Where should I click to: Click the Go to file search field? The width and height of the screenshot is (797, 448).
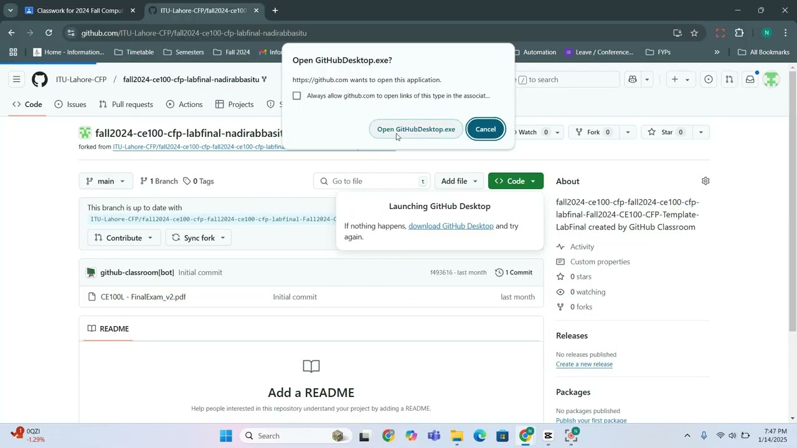point(372,181)
